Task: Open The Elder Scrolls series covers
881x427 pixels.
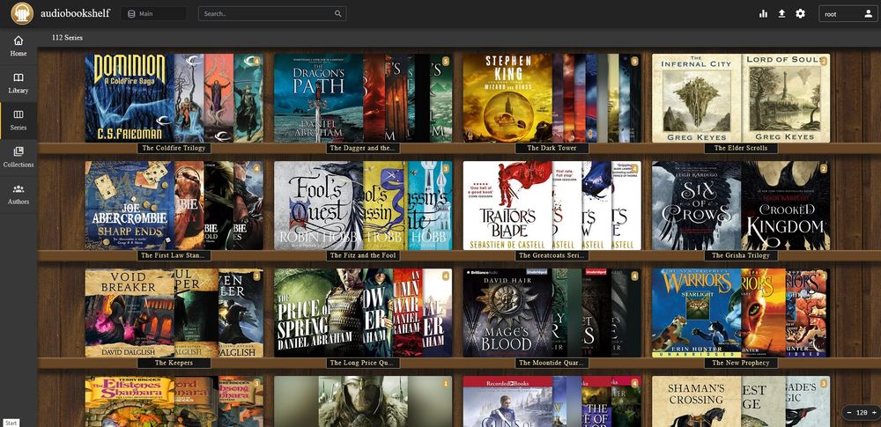Action: (741, 98)
